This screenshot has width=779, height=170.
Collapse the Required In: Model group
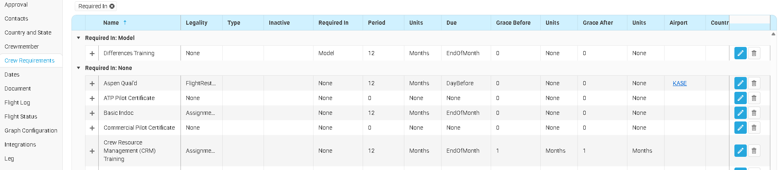pos(78,38)
